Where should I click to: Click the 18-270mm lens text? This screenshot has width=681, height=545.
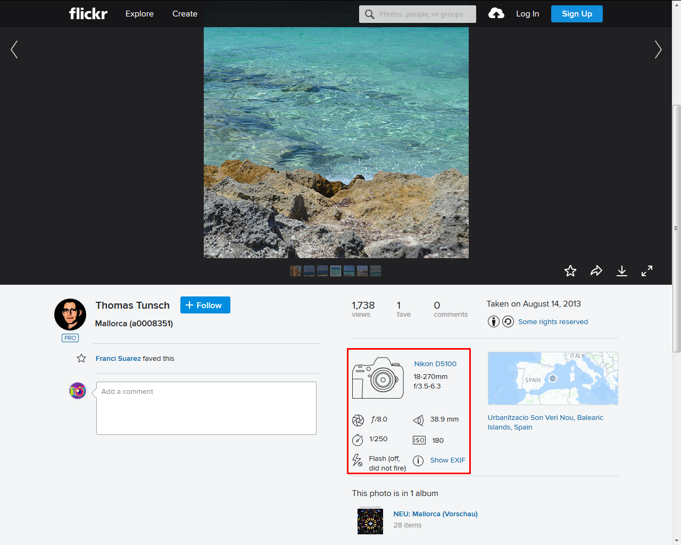(x=430, y=377)
